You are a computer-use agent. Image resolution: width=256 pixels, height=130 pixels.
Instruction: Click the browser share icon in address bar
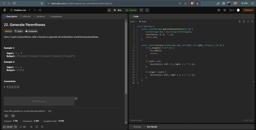[x=186, y=3]
